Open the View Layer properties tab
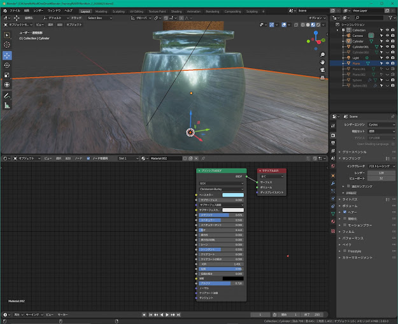Viewport: 398px width, 324px height. (x=333, y=151)
